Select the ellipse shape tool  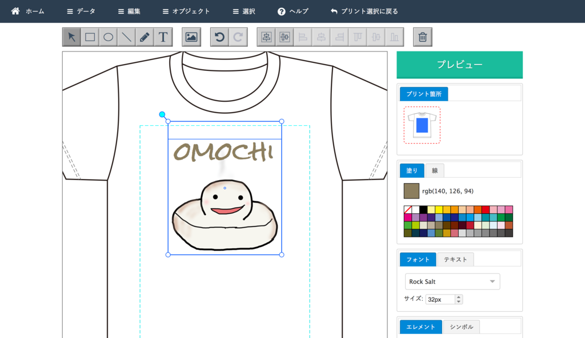pyautogui.click(x=108, y=37)
